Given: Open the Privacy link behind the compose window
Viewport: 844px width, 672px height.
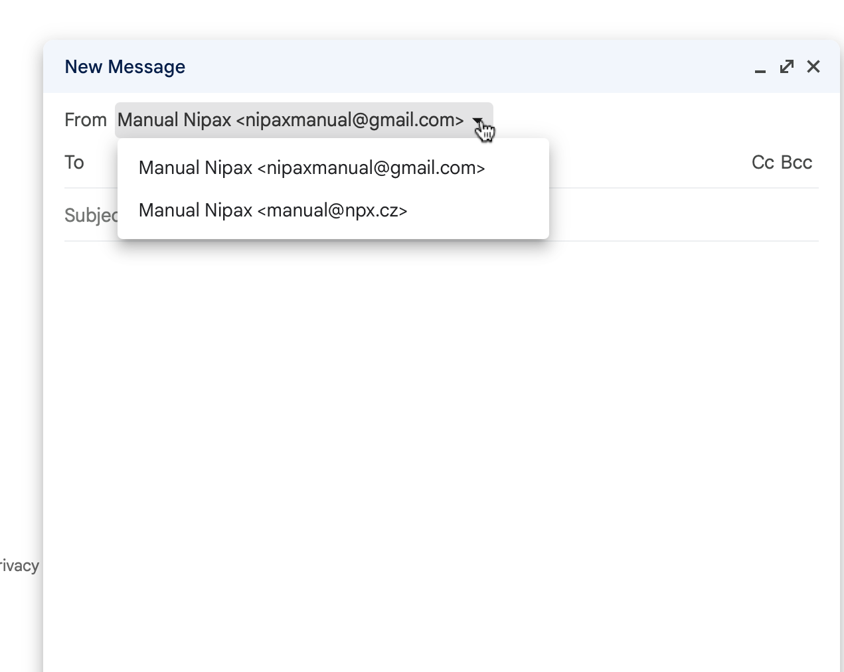Looking at the screenshot, I should 19,566.
